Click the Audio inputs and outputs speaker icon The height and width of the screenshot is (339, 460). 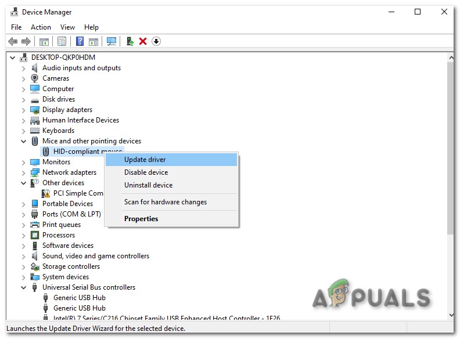click(x=35, y=68)
